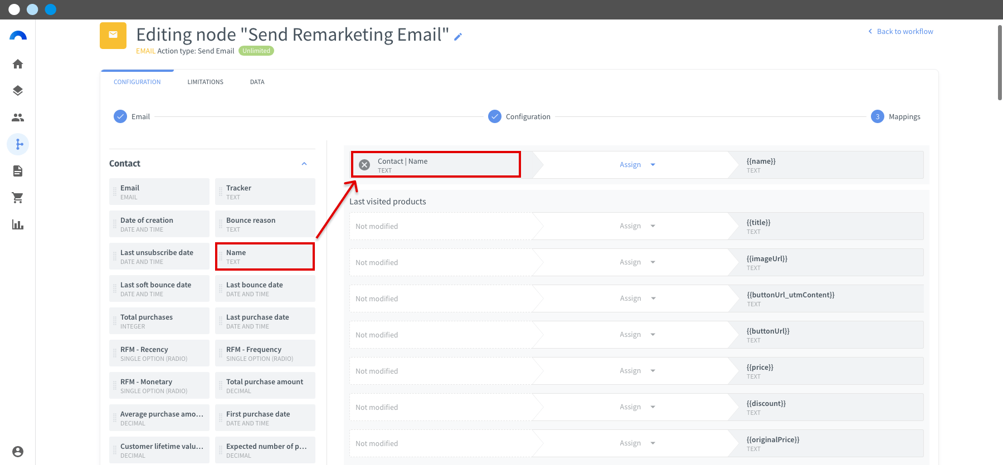
Task: Select the RFM - Recency field
Action: pyautogui.click(x=159, y=353)
